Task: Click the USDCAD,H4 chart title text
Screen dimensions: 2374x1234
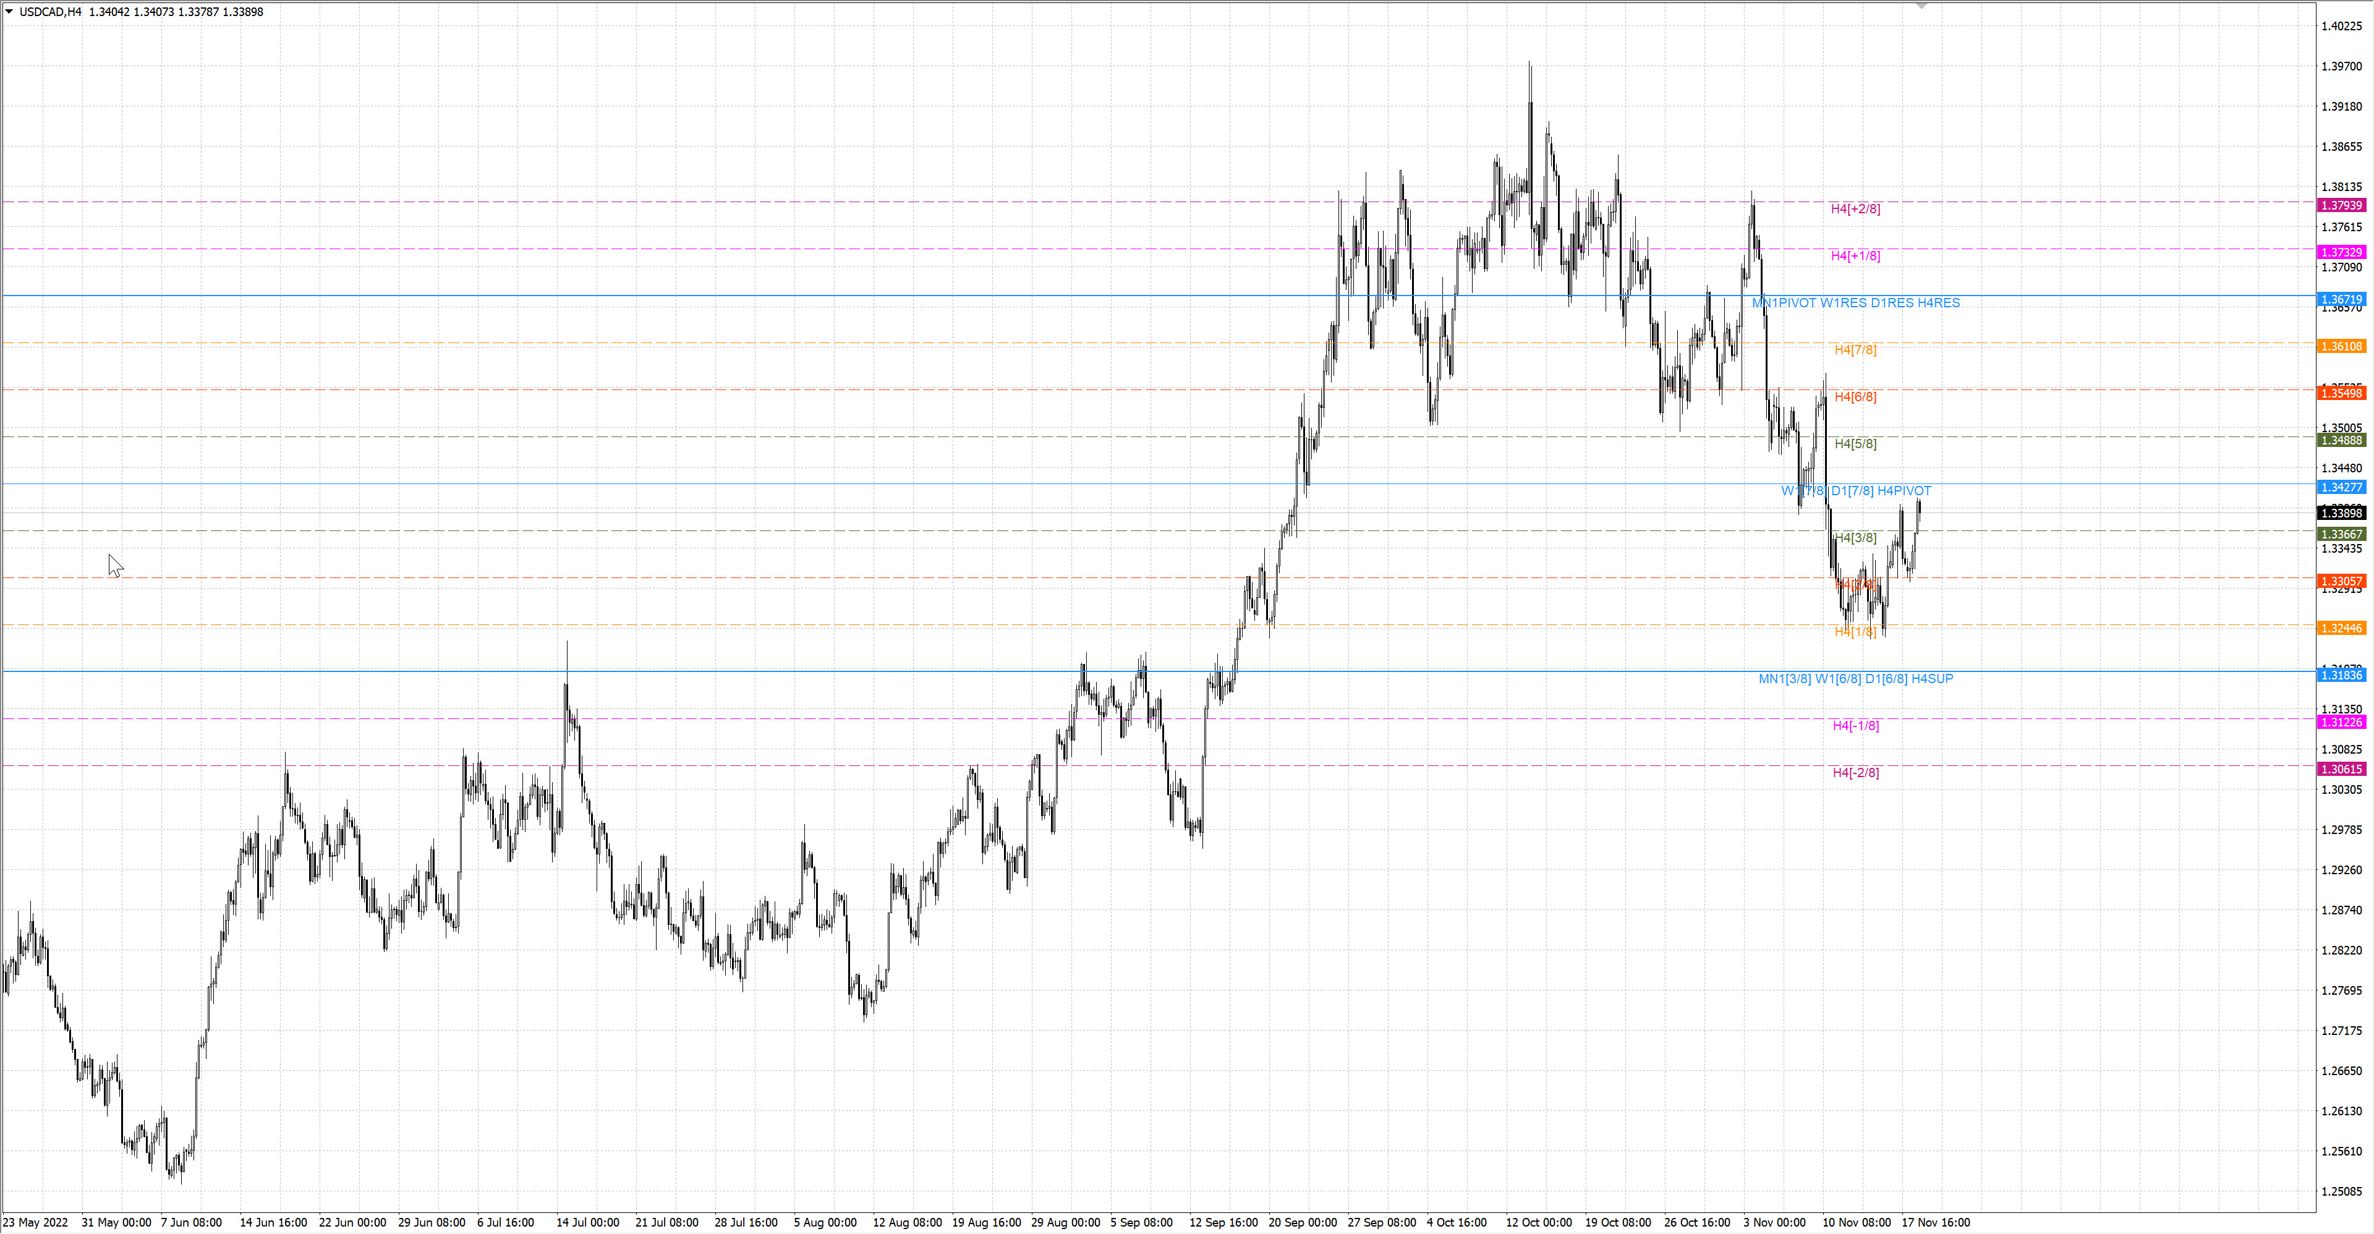Action: [51, 12]
